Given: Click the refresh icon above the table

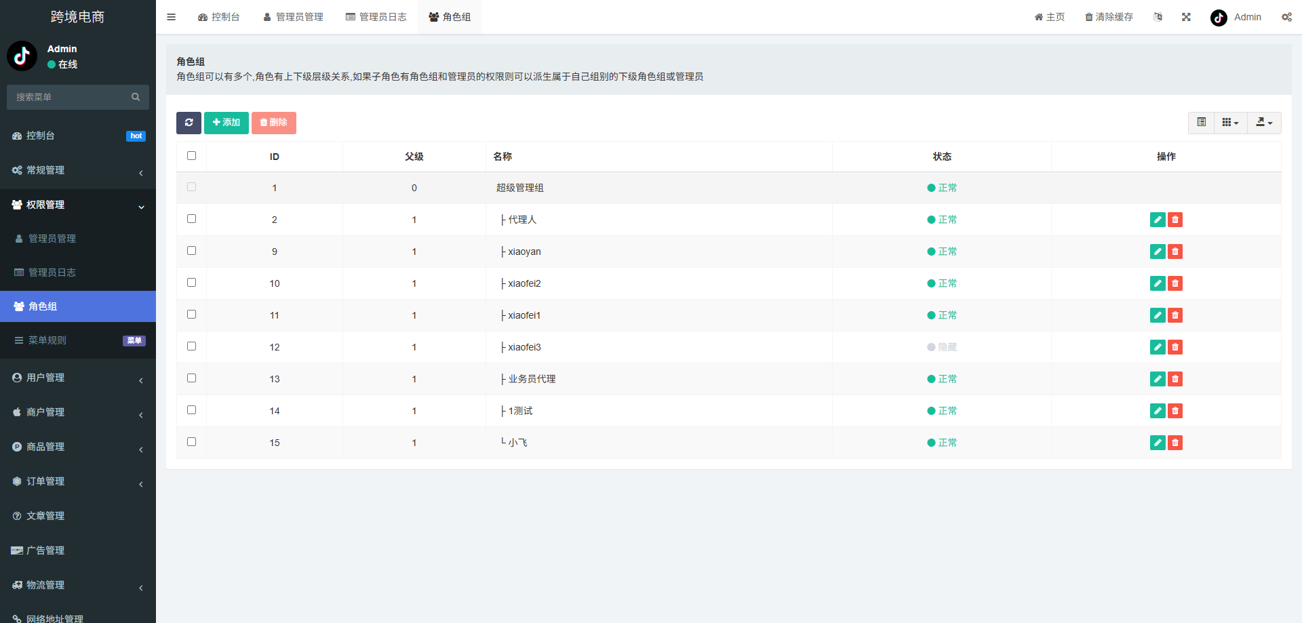Looking at the screenshot, I should (x=189, y=123).
